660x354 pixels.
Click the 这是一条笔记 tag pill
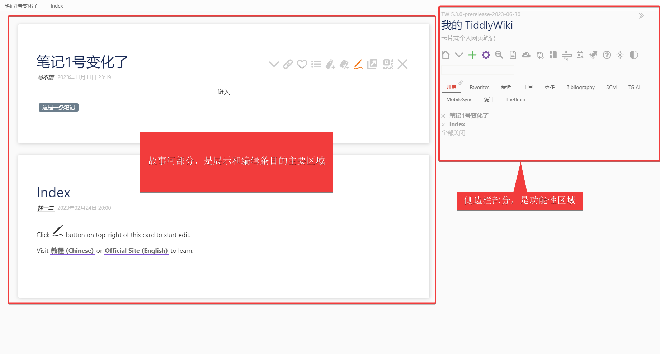58,107
